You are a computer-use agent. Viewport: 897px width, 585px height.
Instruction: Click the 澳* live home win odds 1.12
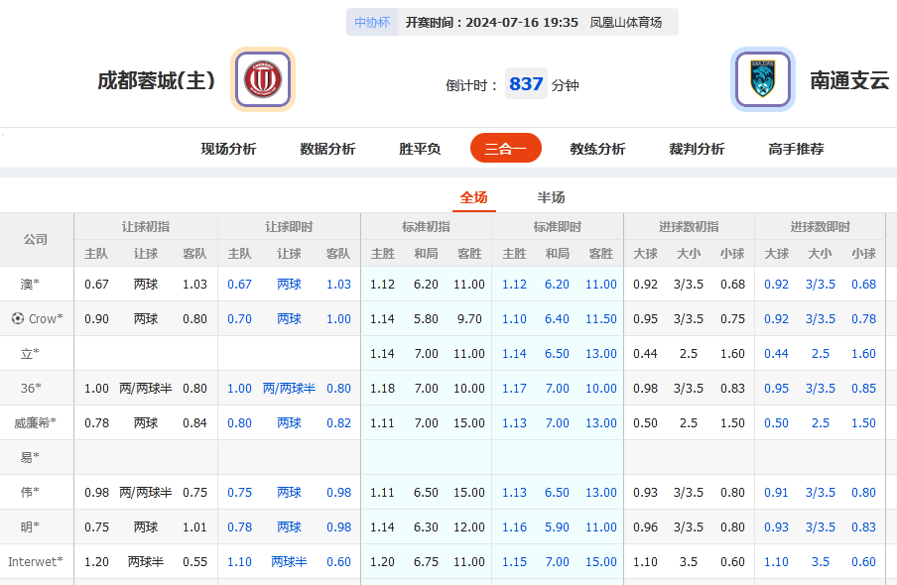click(x=514, y=284)
